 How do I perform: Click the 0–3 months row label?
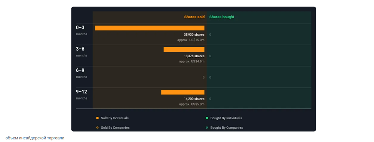point(82,30)
